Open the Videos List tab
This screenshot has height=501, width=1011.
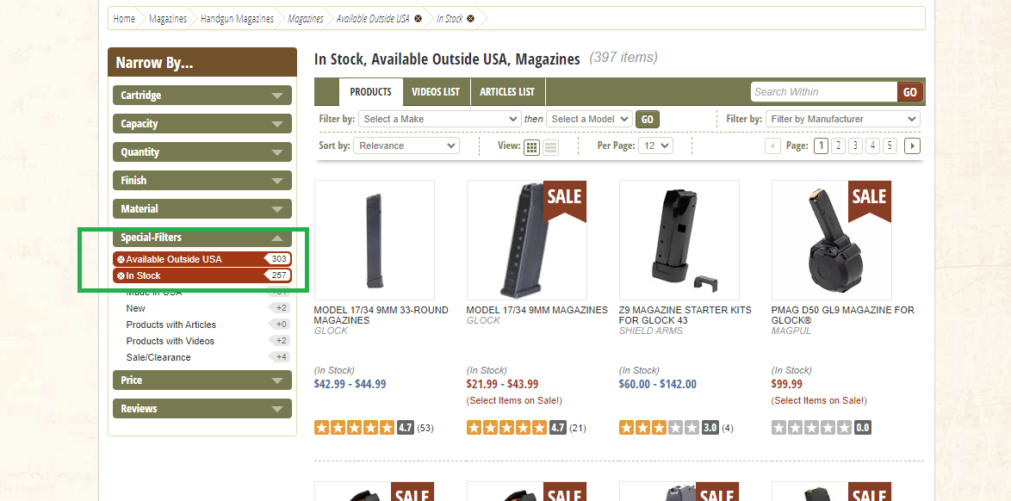pyautogui.click(x=436, y=91)
